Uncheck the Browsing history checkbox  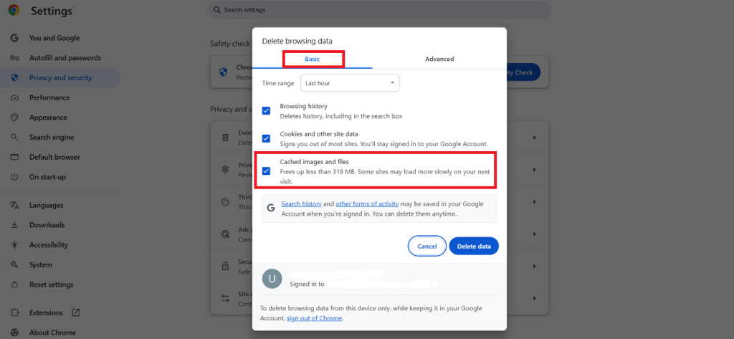266,110
